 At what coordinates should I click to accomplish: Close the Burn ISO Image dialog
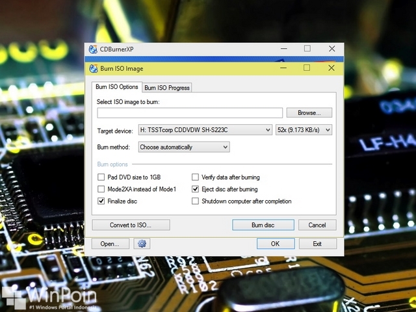click(x=331, y=68)
